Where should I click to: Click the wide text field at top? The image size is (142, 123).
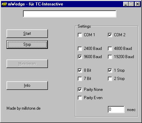(69, 14)
